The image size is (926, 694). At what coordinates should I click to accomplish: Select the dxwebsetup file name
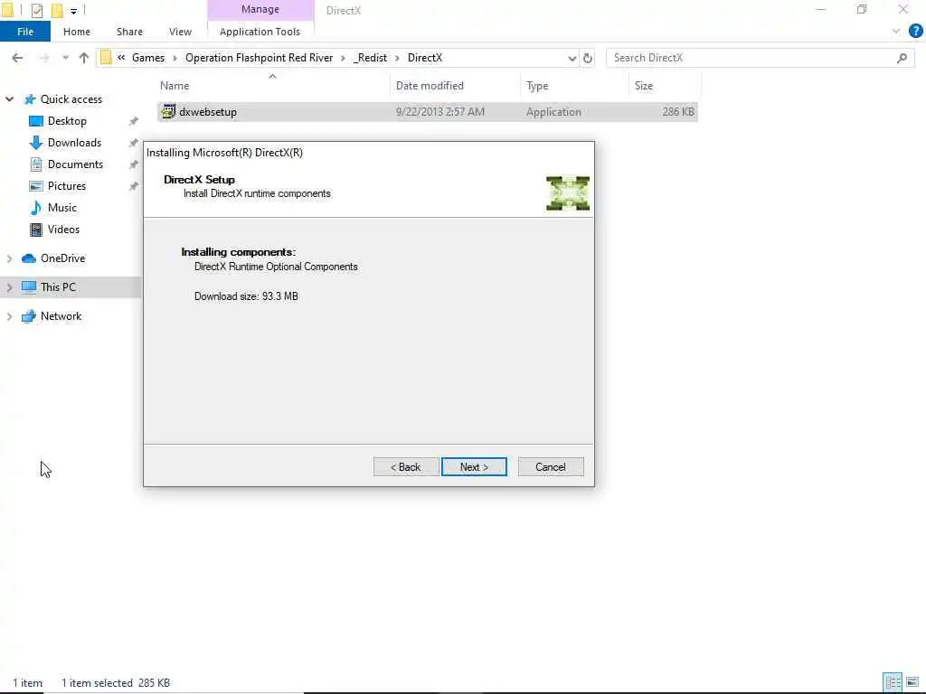click(208, 112)
